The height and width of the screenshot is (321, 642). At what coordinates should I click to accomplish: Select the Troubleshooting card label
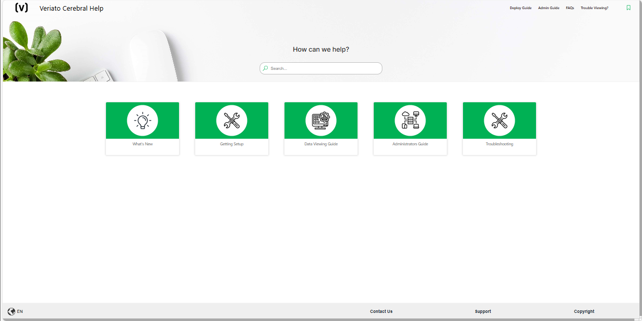point(500,144)
